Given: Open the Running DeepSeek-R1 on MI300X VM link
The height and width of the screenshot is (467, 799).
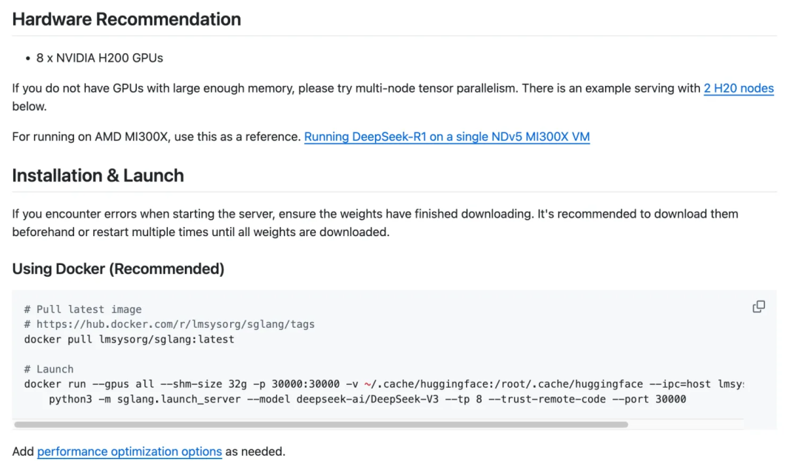Looking at the screenshot, I should tap(447, 137).
